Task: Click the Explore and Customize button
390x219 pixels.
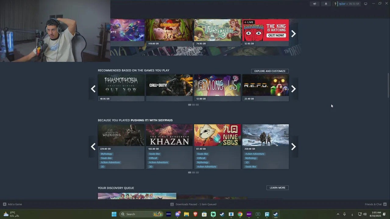Action: tap(270, 71)
